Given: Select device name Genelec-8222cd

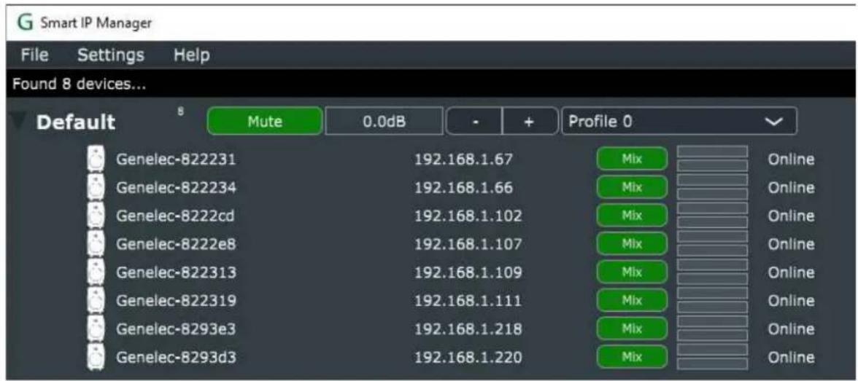Looking at the screenshot, I should click(176, 216).
